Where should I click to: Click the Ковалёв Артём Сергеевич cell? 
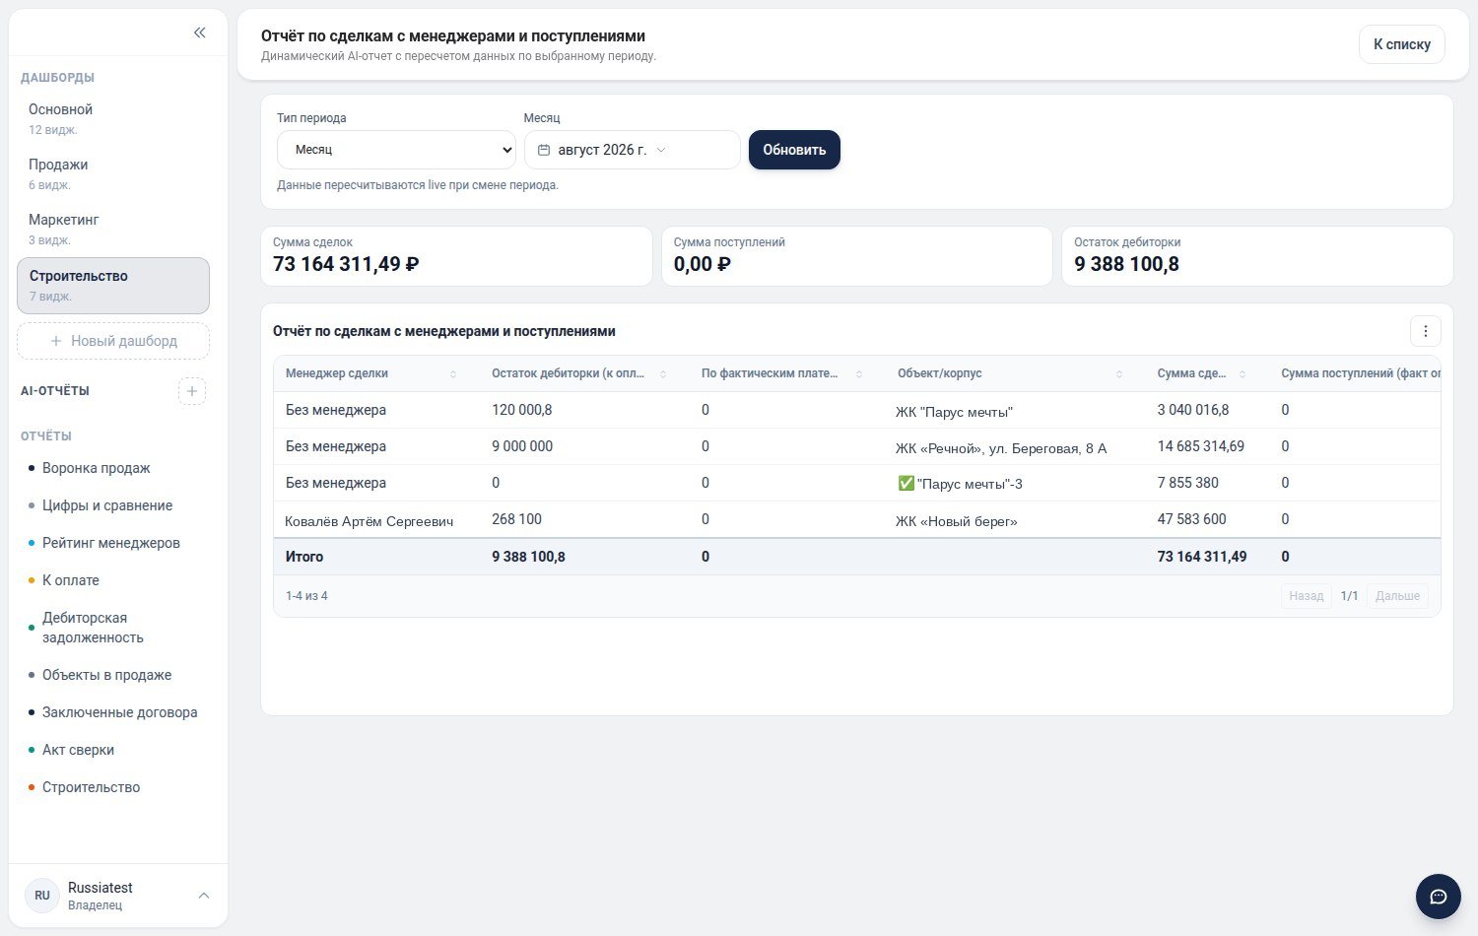(369, 521)
